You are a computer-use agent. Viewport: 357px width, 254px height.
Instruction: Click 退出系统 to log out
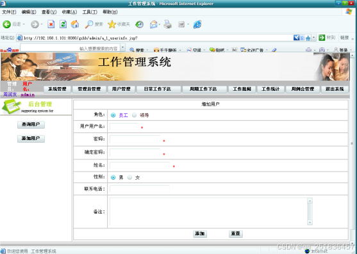[x=335, y=89]
